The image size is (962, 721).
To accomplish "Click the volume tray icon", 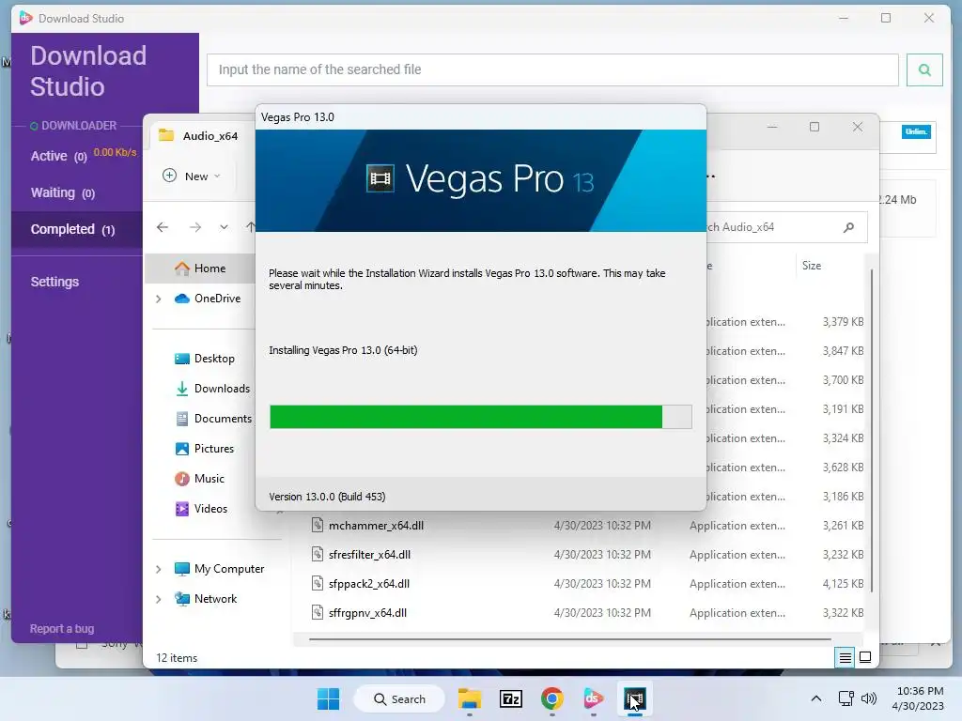I will (869, 698).
